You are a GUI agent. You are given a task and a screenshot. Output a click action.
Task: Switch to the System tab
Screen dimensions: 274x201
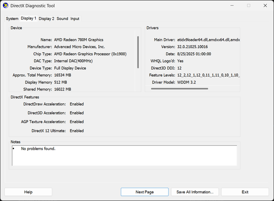(x=12, y=18)
